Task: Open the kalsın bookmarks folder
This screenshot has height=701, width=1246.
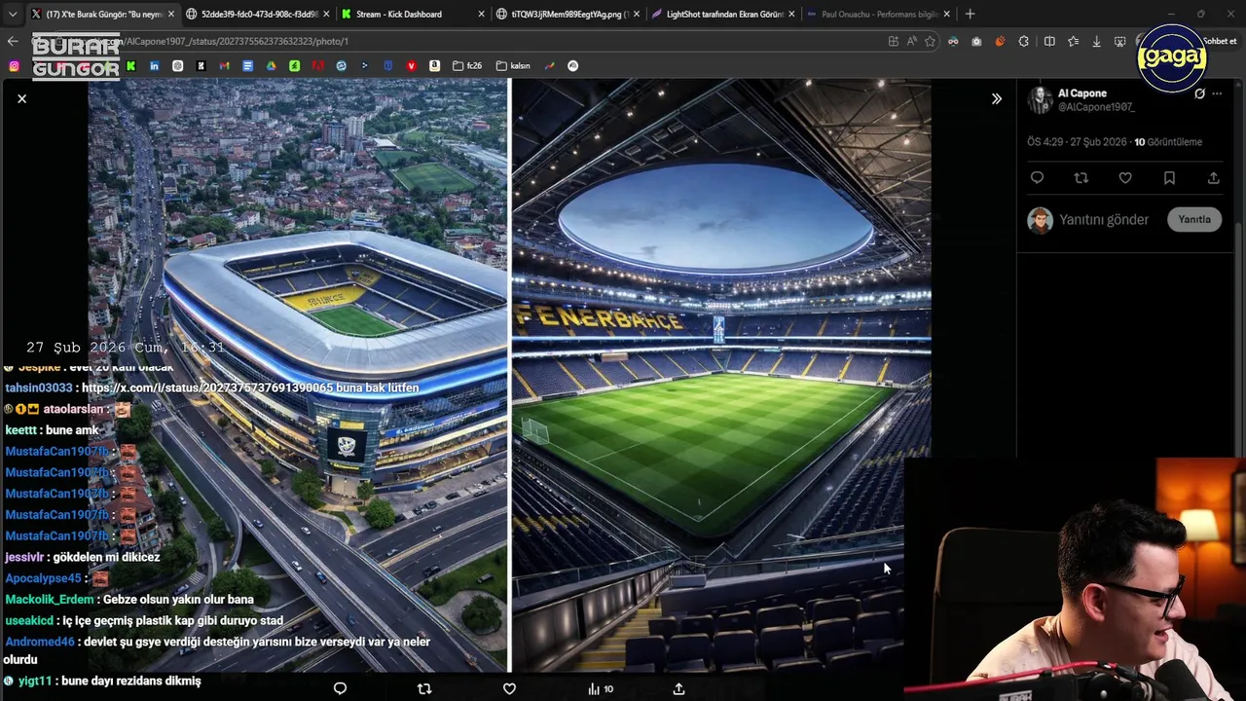Action: point(513,66)
